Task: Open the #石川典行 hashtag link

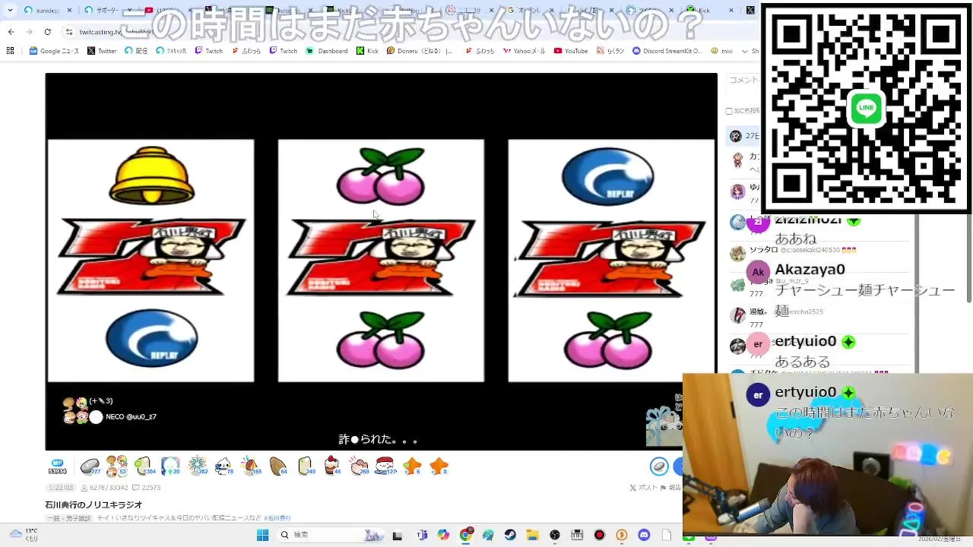Action: [x=277, y=518]
